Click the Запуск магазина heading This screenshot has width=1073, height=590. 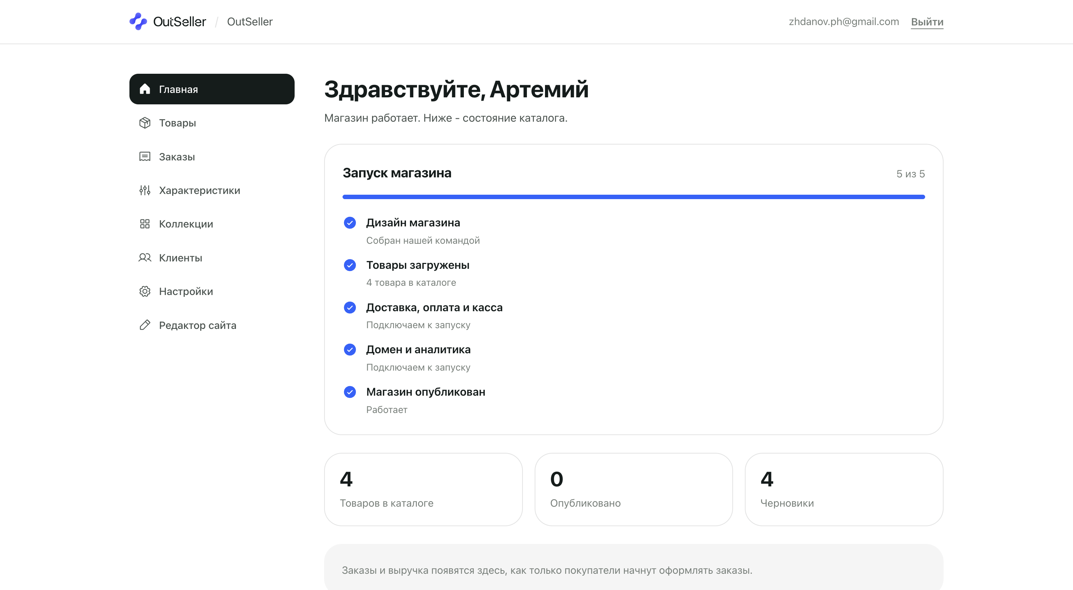point(397,173)
